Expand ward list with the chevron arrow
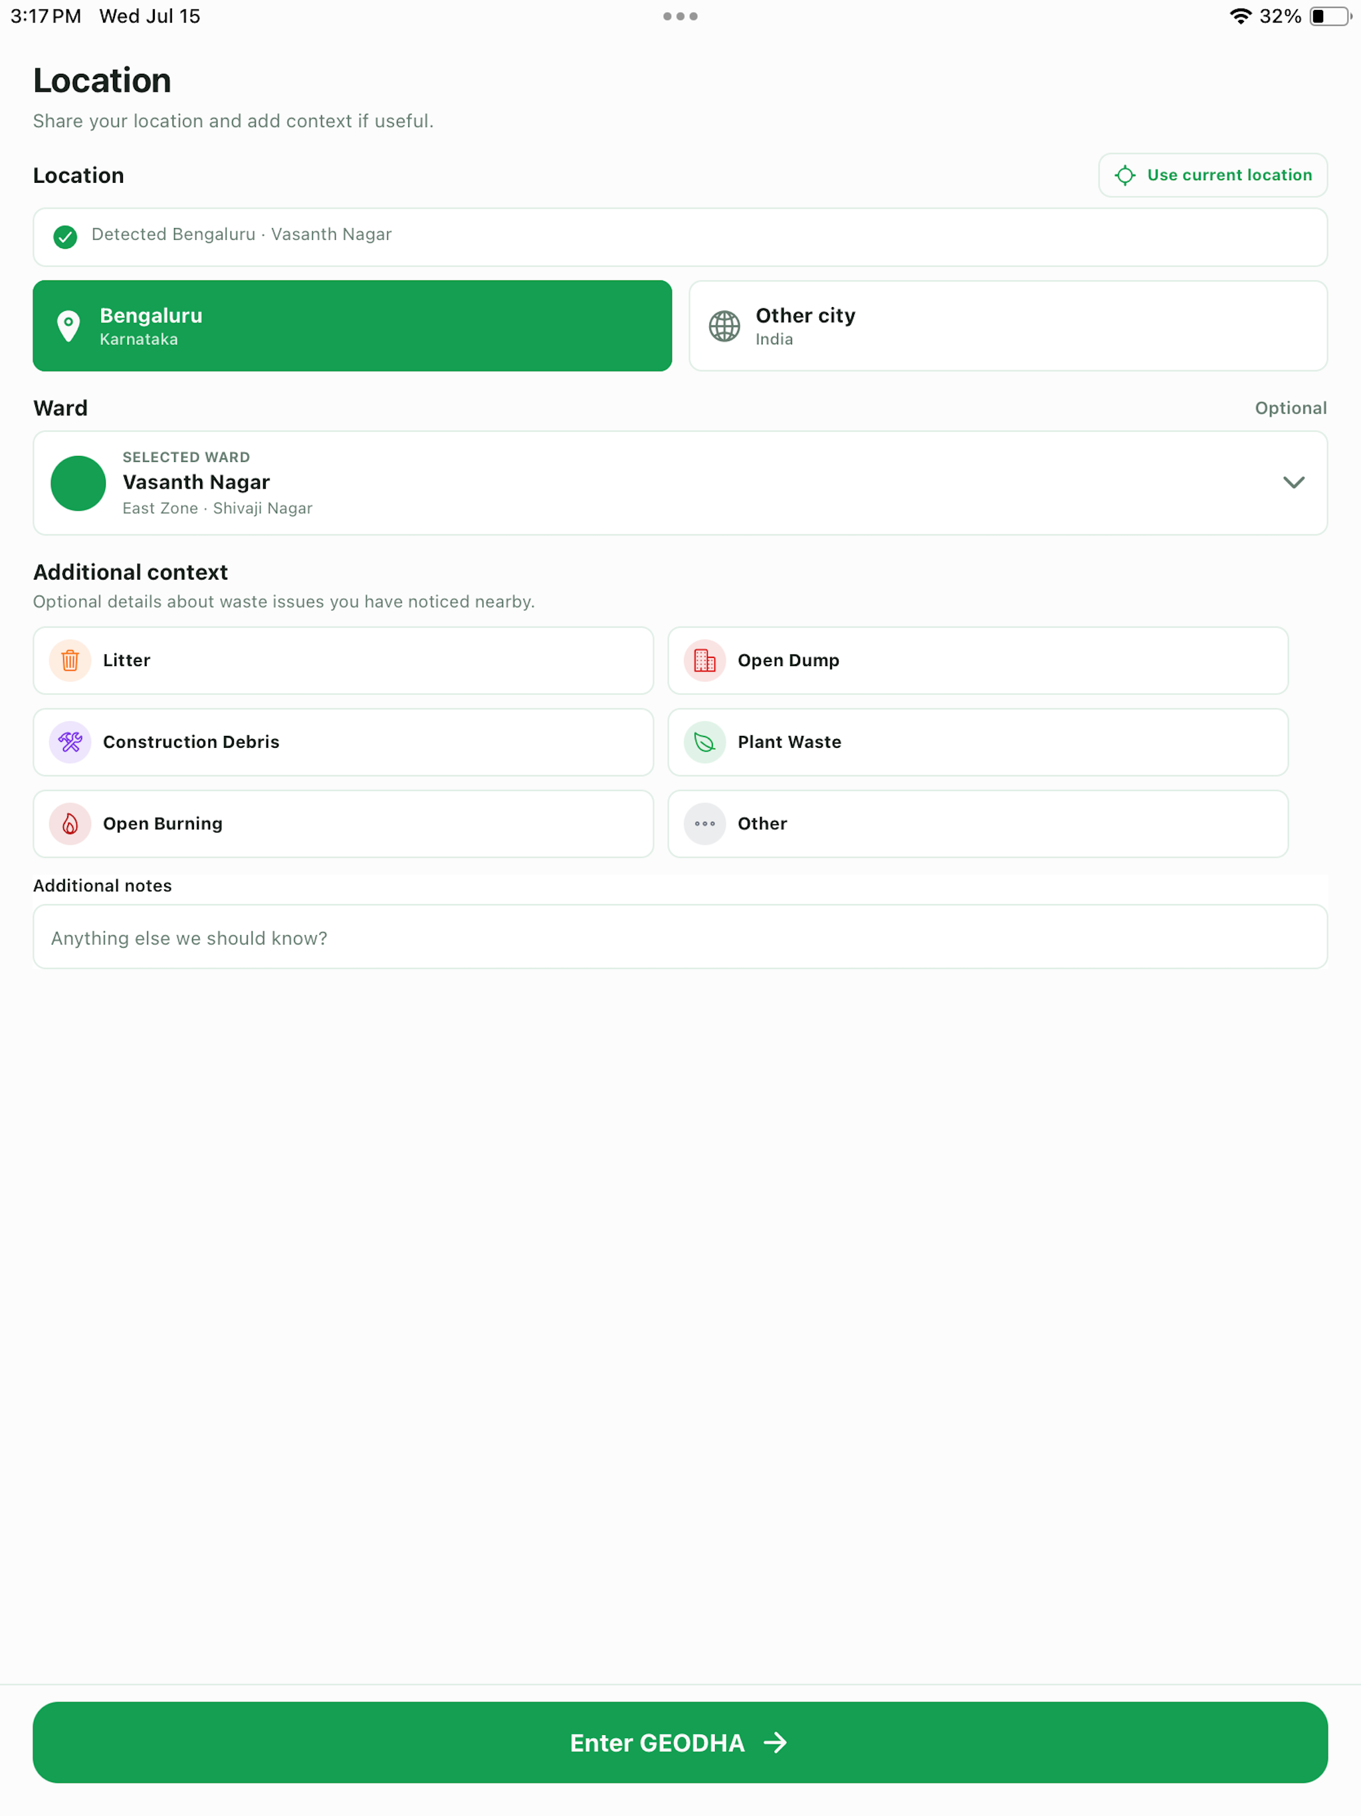Image resolution: width=1361 pixels, height=1816 pixels. click(1294, 483)
